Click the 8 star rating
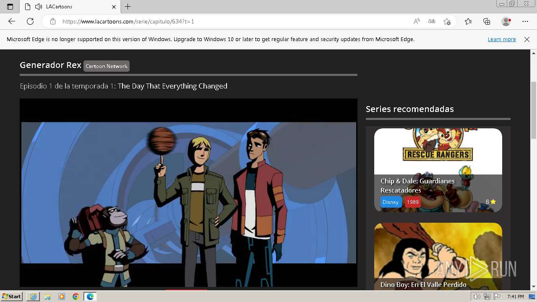Viewport: 537px width, 302px height. [x=490, y=202]
